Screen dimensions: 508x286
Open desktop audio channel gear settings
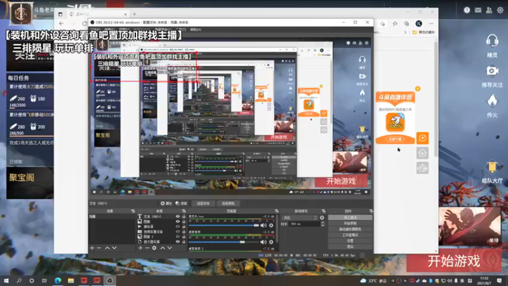[271, 242]
